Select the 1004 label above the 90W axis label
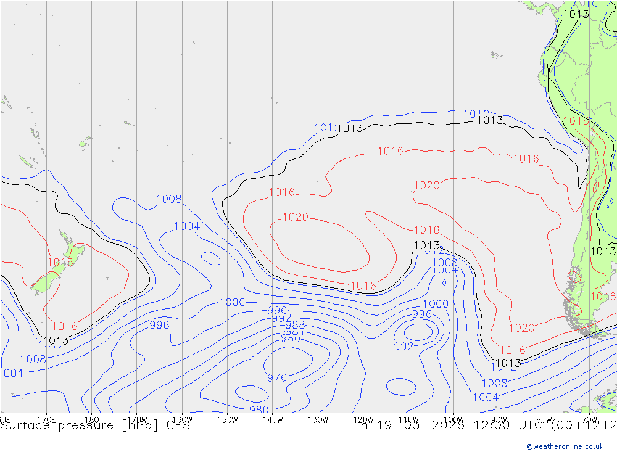The width and height of the screenshot is (617, 452). pyautogui.click(x=486, y=397)
